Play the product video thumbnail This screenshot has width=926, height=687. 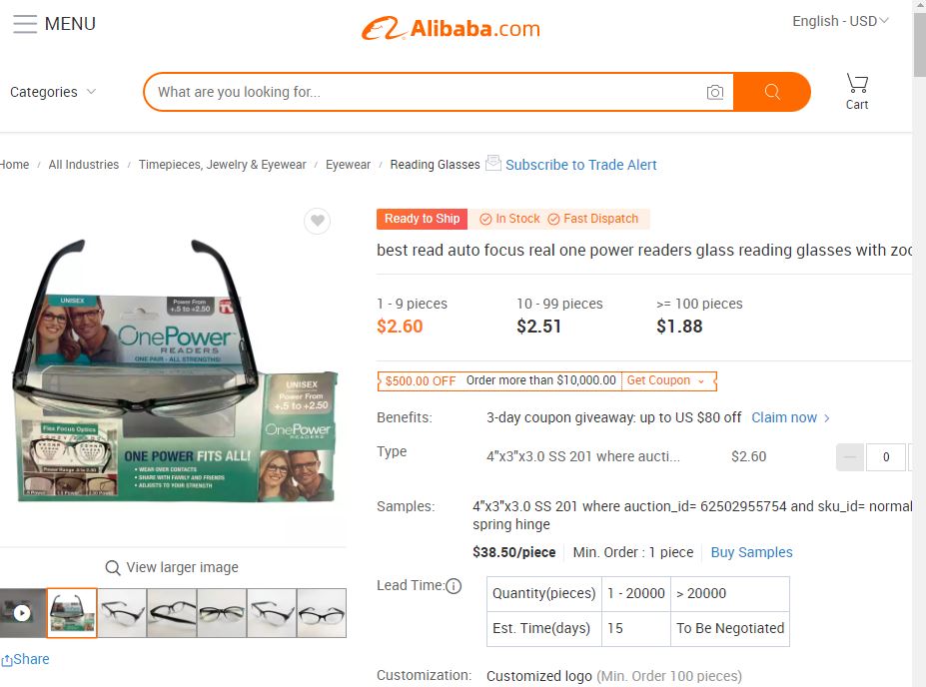[22, 613]
